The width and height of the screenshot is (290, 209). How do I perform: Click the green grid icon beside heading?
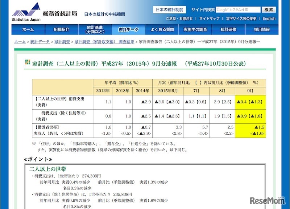point(28,62)
